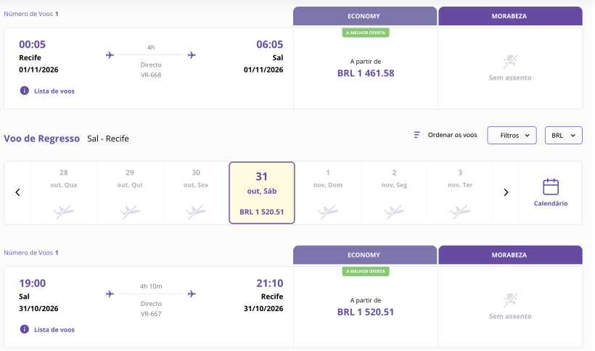Click crossed-out plane under 1 nov
Viewport: 595px width, 351px height.
328,212
